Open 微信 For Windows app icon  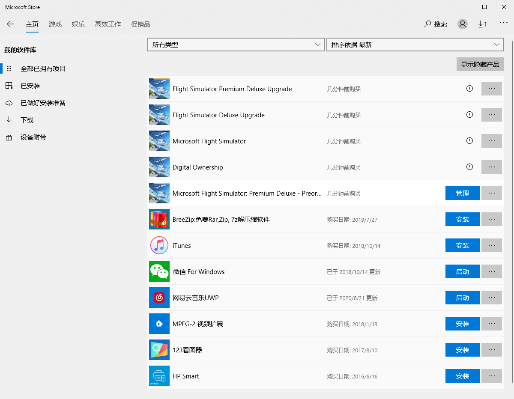pyautogui.click(x=159, y=271)
